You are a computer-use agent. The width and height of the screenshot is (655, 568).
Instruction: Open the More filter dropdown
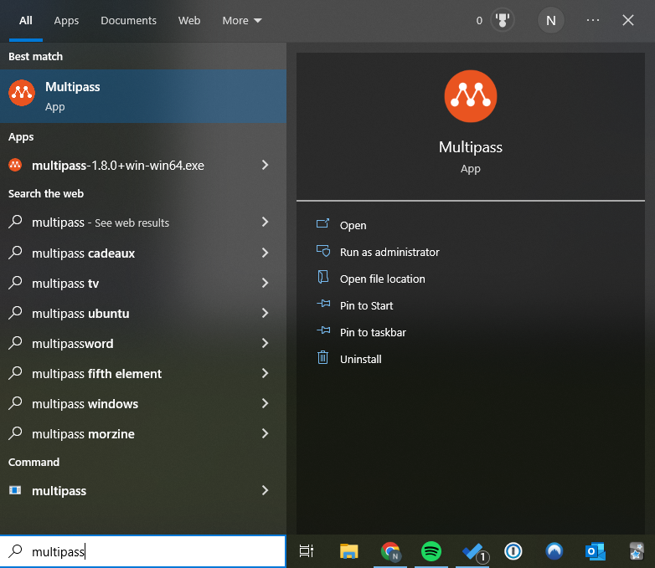click(x=242, y=20)
